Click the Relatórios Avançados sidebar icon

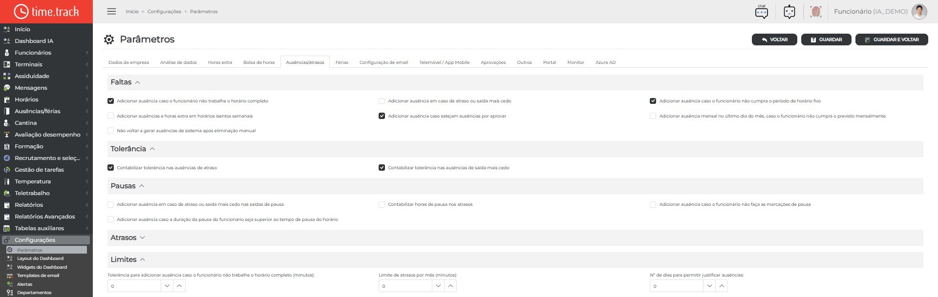coord(7,217)
